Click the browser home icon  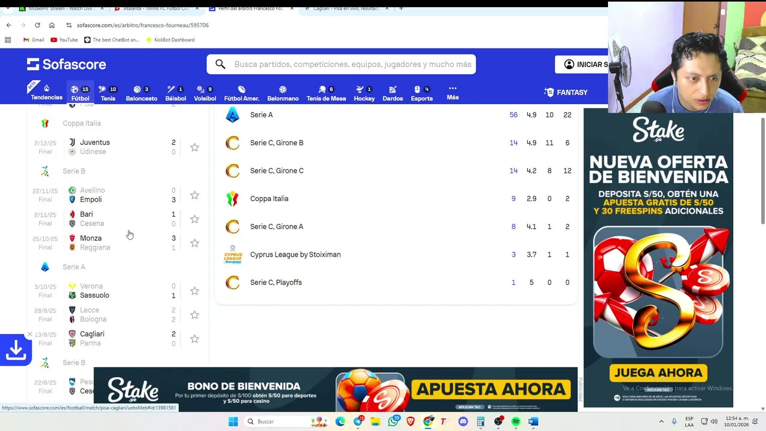(x=51, y=25)
